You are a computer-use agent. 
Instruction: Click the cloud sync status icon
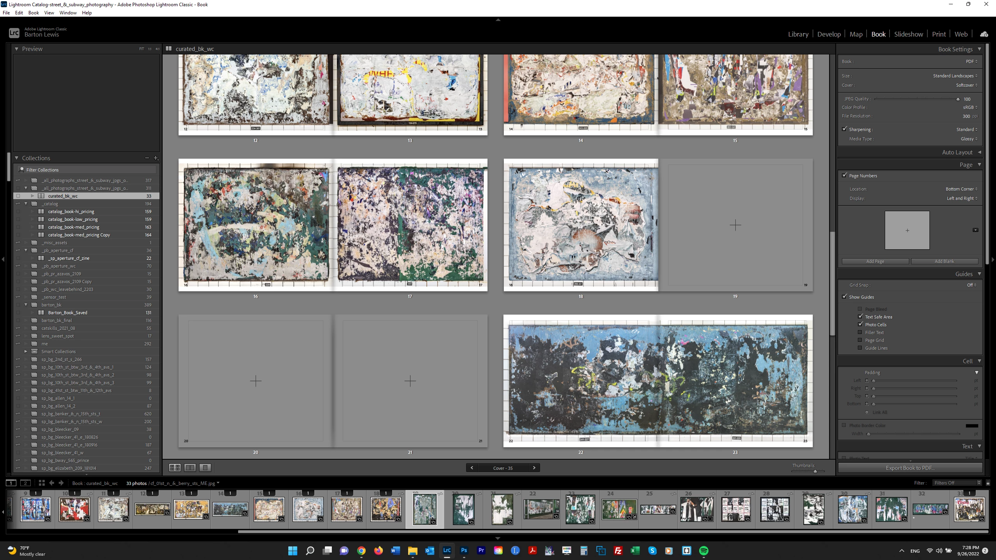[x=984, y=34]
